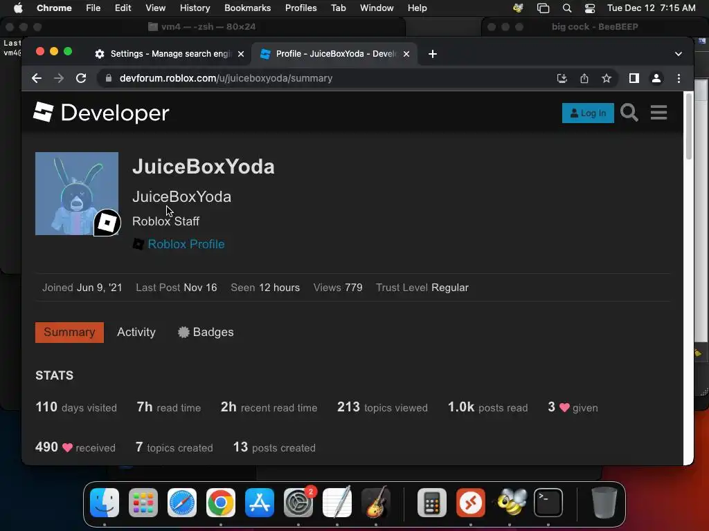
Task: Switch to the Activity tab
Action: pos(136,333)
